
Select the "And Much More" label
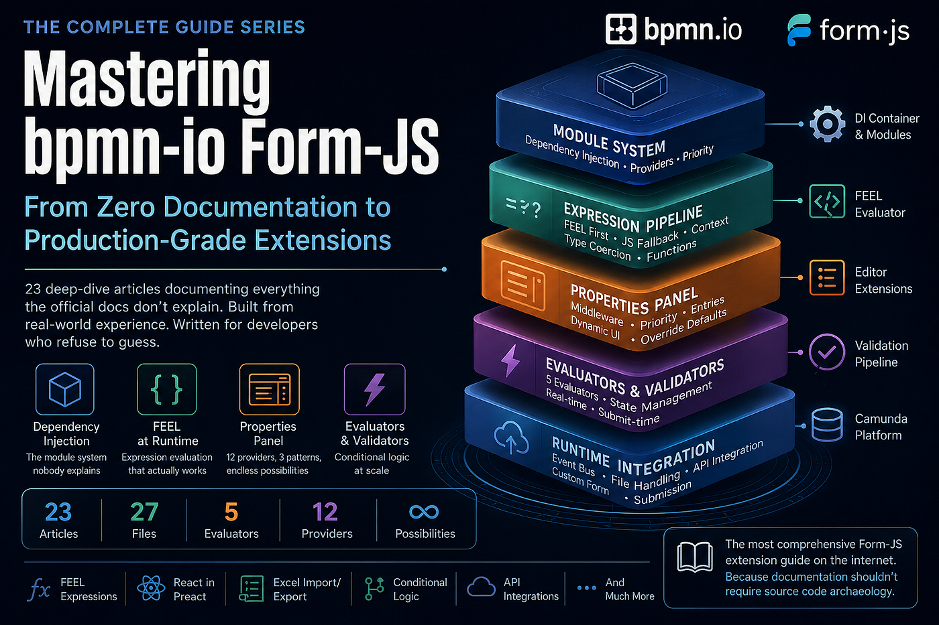629,589
